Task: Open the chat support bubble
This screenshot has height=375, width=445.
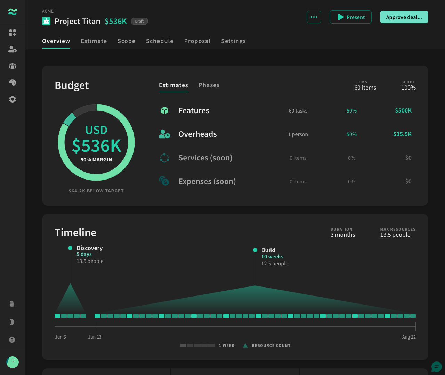Action: [x=436, y=367]
